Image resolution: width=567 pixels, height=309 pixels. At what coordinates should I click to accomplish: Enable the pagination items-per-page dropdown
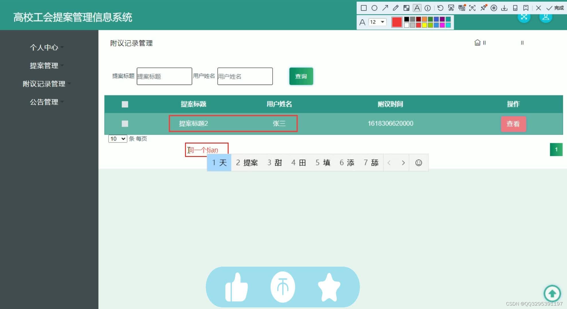117,138
